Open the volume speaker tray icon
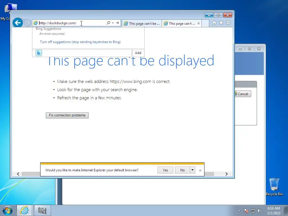 [x=260, y=211]
